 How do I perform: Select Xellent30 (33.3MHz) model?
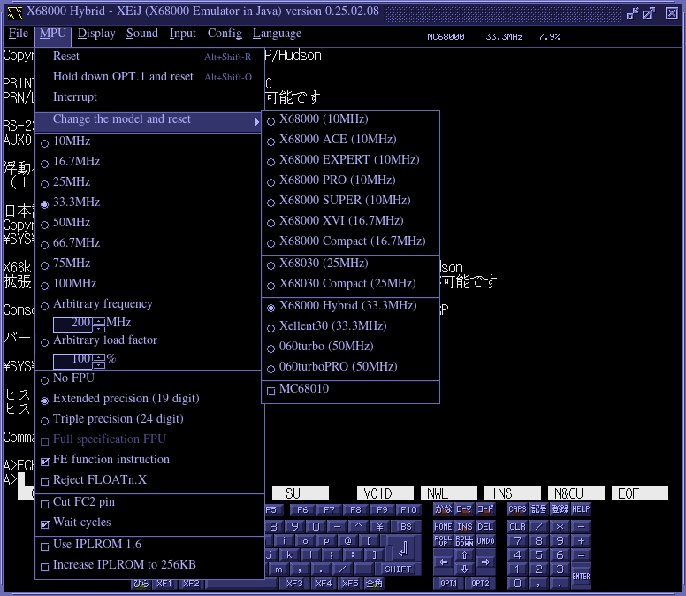tap(350, 326)
